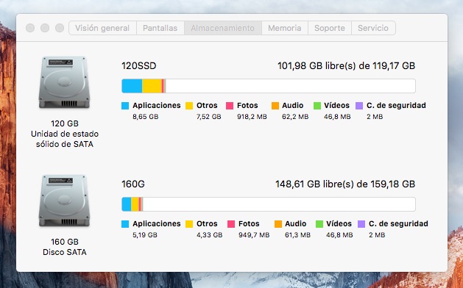Switch to the Pantallas tab
Screen dimensions: 463x288
(x=160, y=28)
